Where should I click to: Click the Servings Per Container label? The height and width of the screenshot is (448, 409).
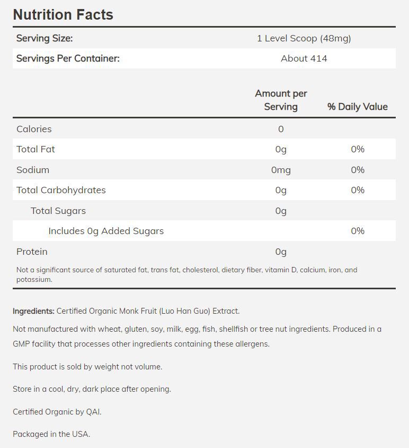[x=68, y=58]
